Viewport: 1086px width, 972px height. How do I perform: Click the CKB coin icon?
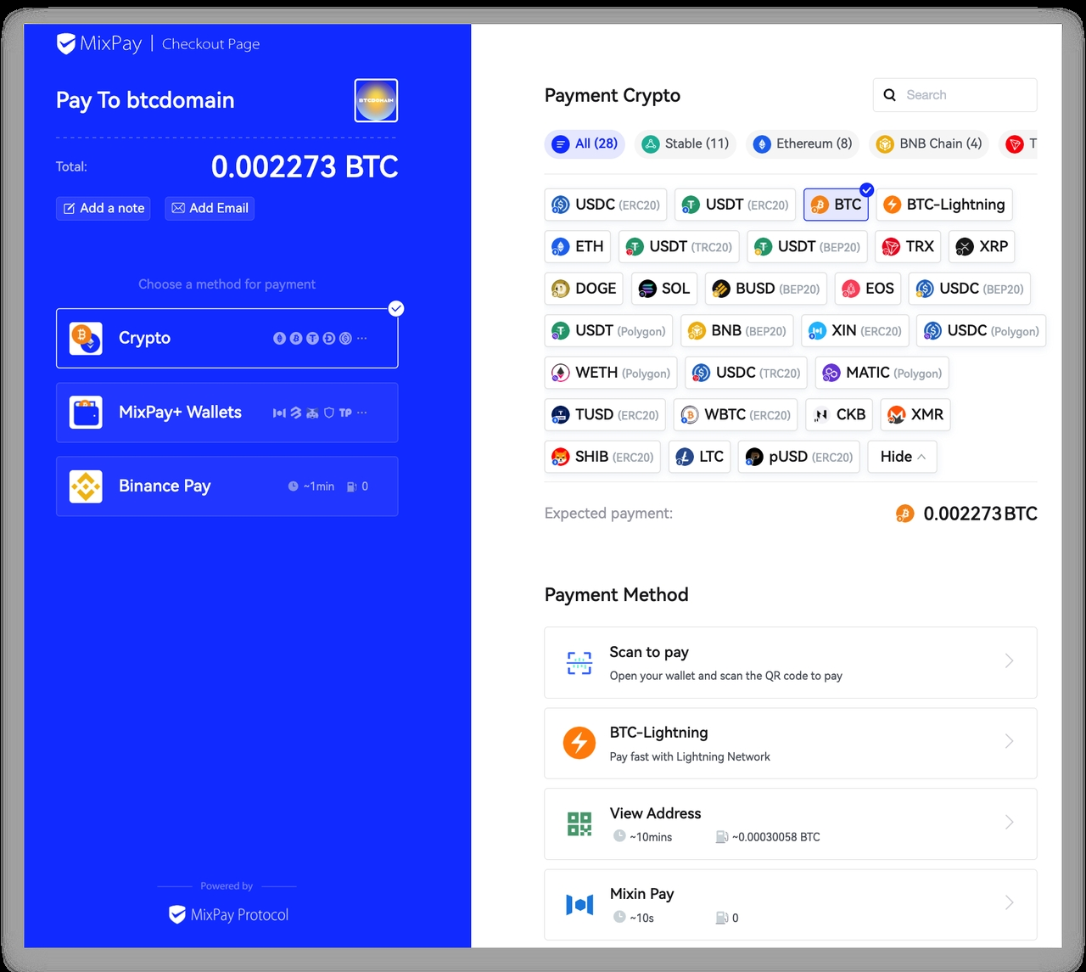[821, 415]
